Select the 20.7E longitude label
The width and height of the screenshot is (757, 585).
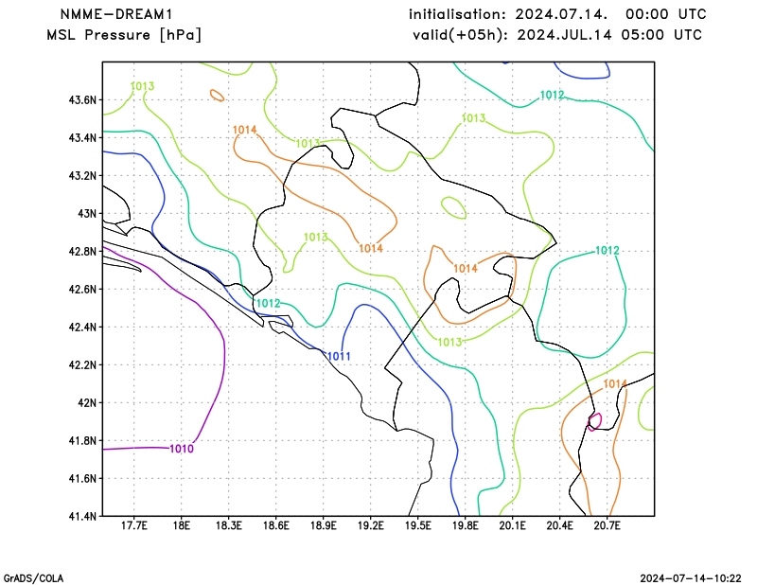(x=607, y=525)
